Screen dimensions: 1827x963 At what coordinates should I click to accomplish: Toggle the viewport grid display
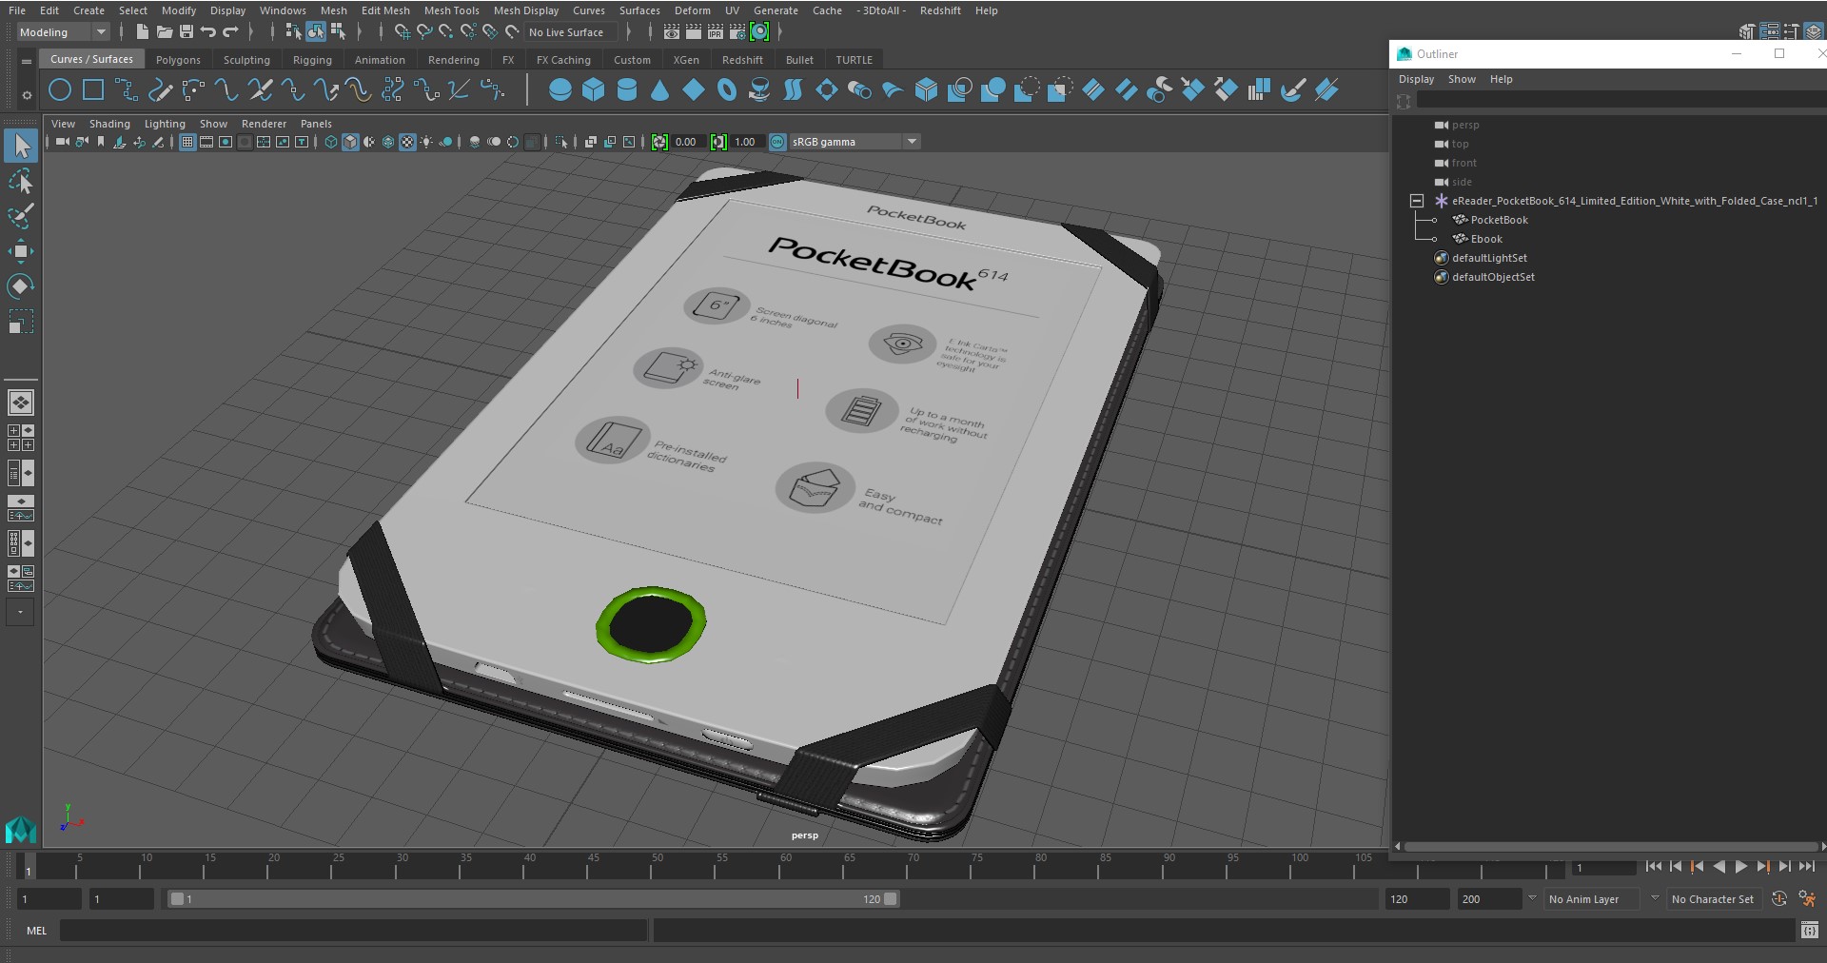coord(187,142)
